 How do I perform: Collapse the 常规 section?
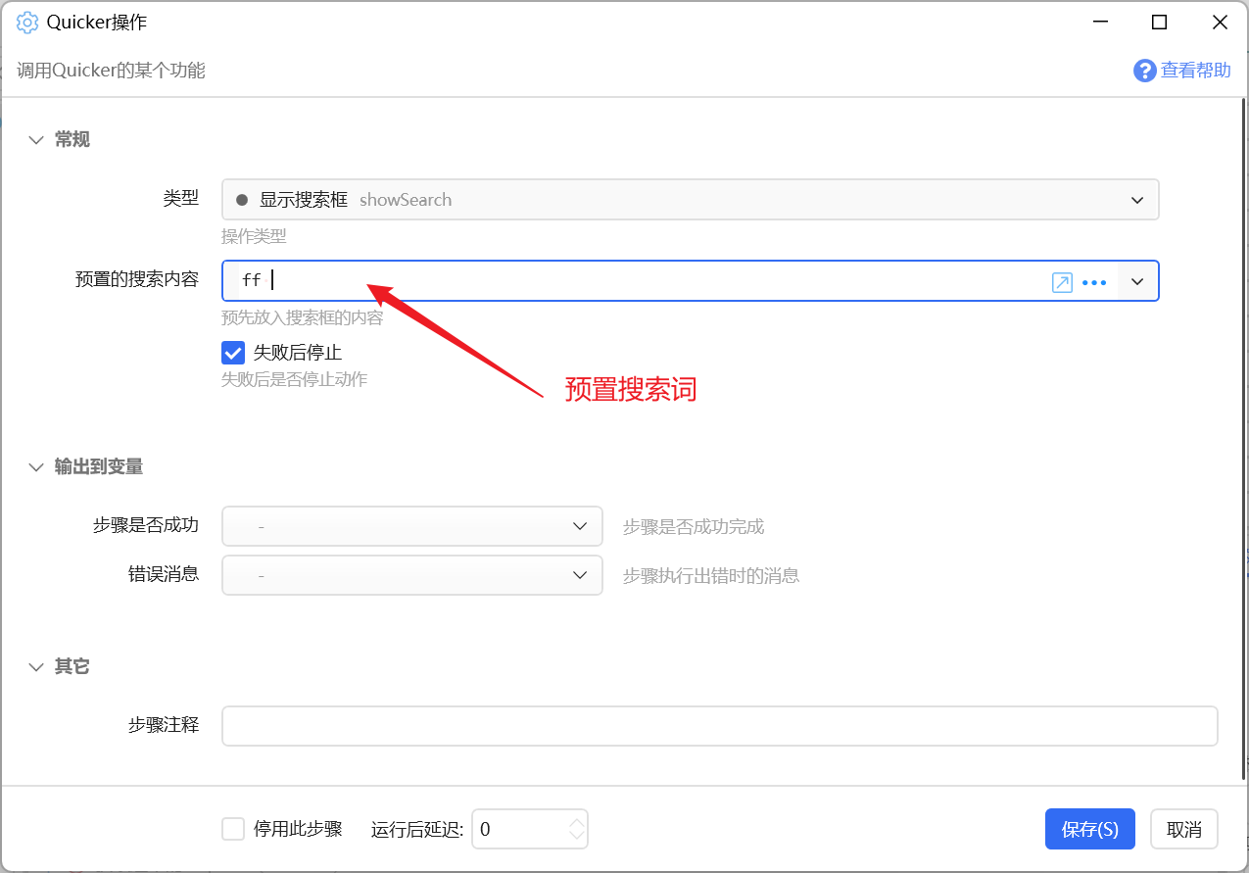point(37,140)
